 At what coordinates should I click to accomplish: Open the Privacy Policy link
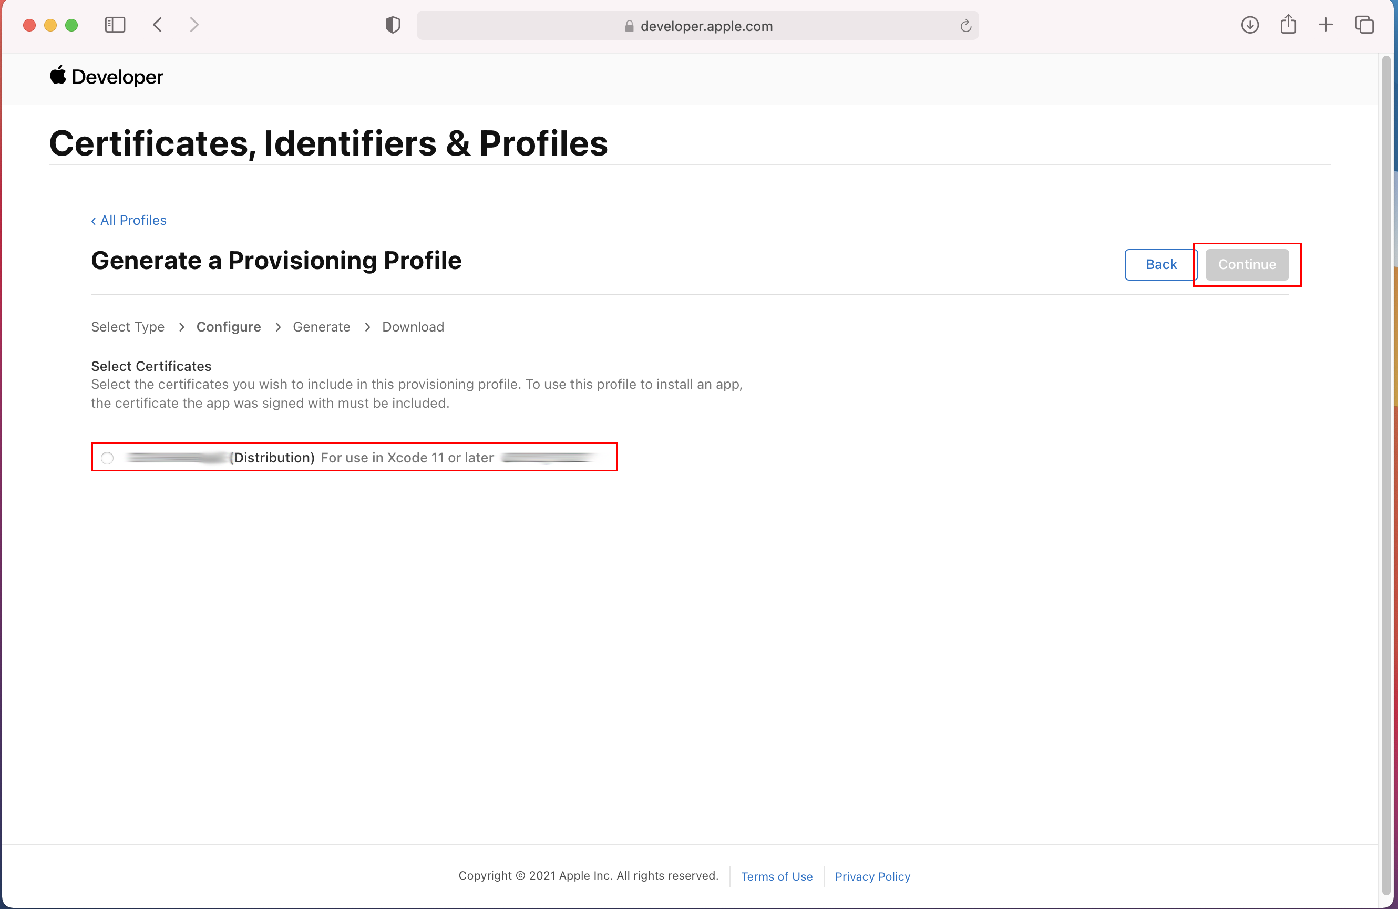(872, 876)
